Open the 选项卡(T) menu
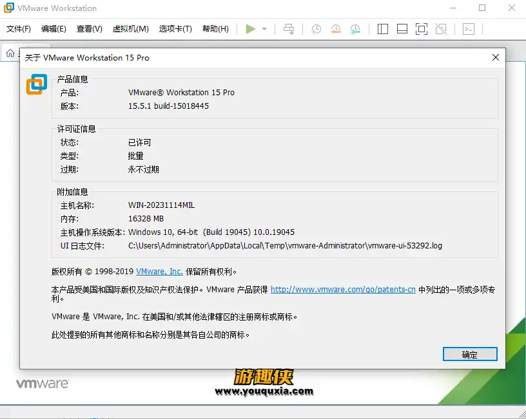526x419 pixels. [175, 29]
